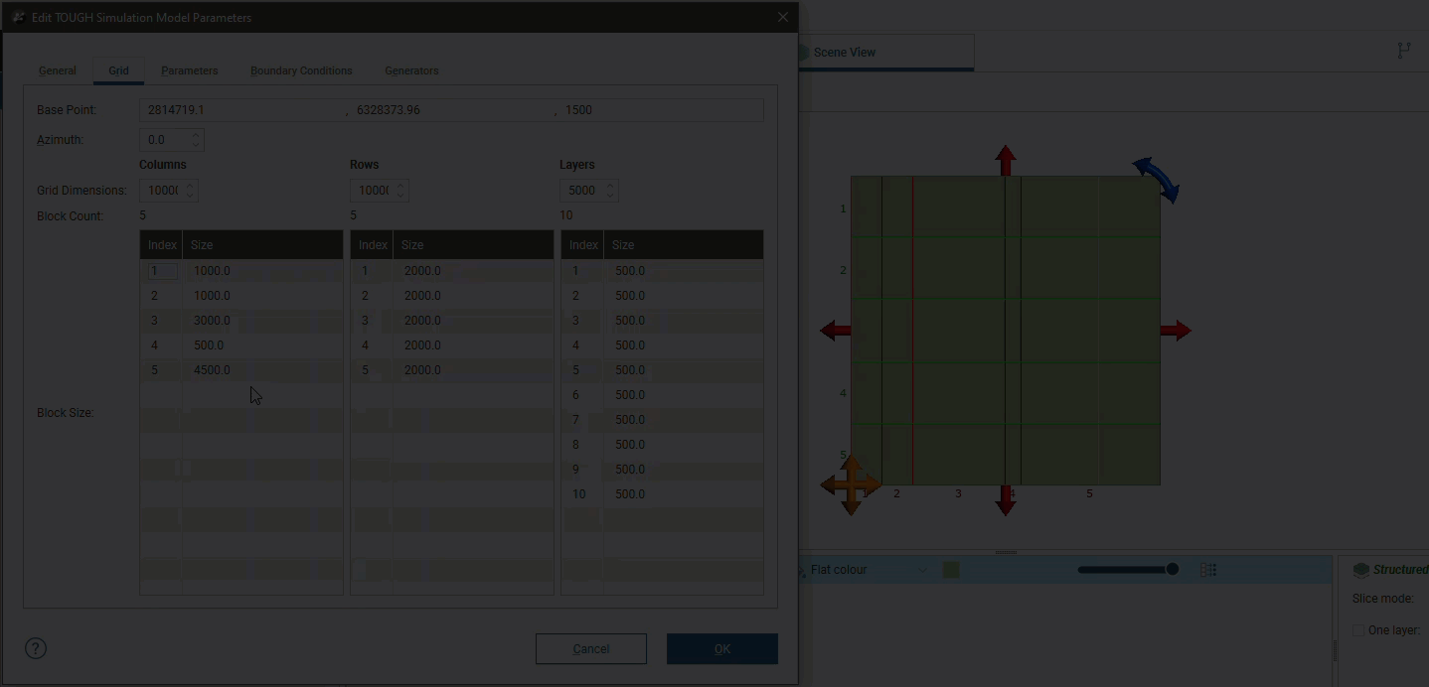Click the Azimuth spinner arrows
The image size is (1429, 687).
[197, 140]
